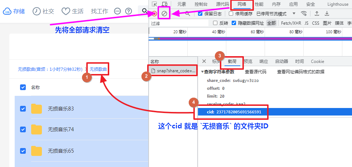The image size is (352, 167).
Task: Uncheck the 无损音乐83 folder checkbox
Action: click(23, 108)
